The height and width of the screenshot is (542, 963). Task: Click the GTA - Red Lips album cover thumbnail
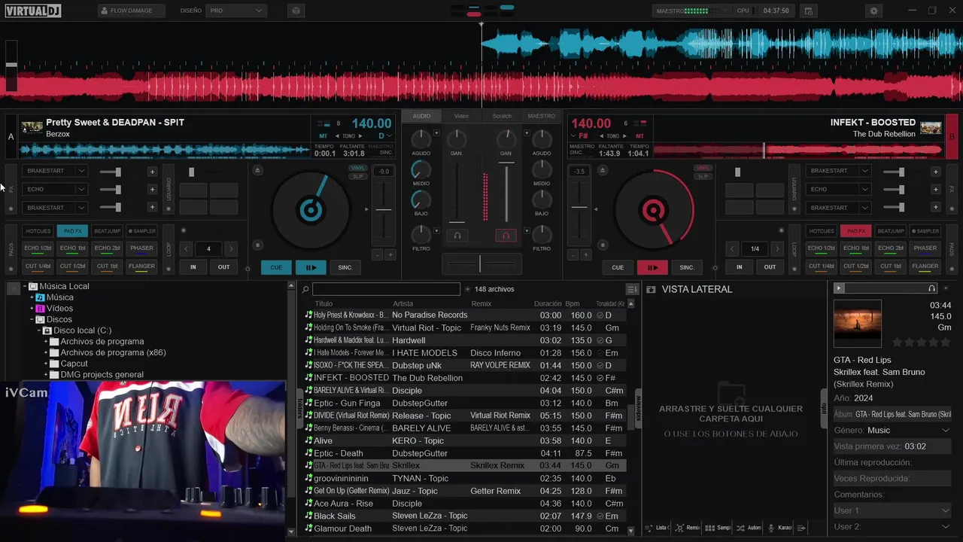pos(858,324)
